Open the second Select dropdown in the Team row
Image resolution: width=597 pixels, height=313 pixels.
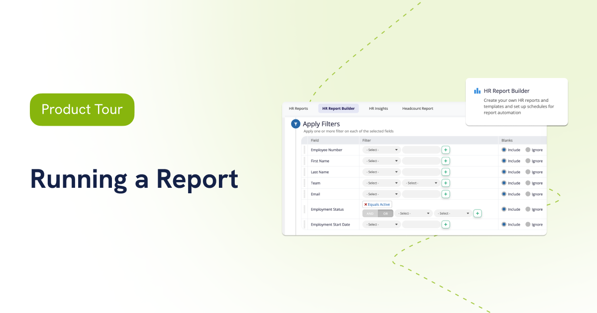[421, 183]
